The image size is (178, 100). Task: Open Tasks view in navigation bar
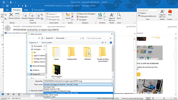coord(19,94)
